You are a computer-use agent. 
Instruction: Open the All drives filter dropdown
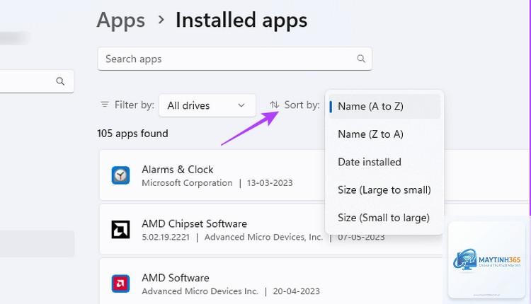coord(207,105)
